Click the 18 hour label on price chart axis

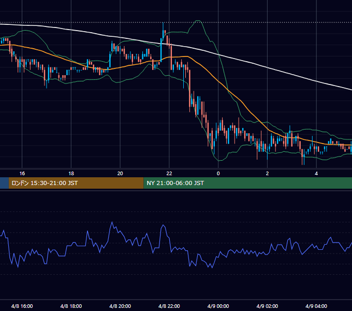71,174
